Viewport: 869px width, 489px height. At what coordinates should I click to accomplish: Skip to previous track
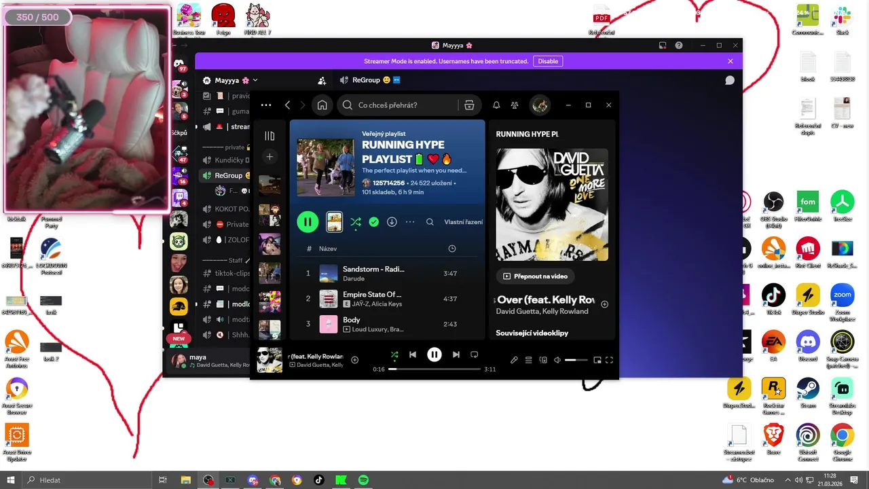click(413, 355)
